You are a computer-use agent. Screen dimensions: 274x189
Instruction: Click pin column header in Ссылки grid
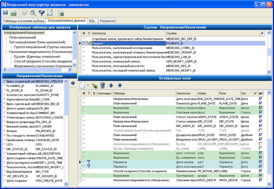click(262, 33)
